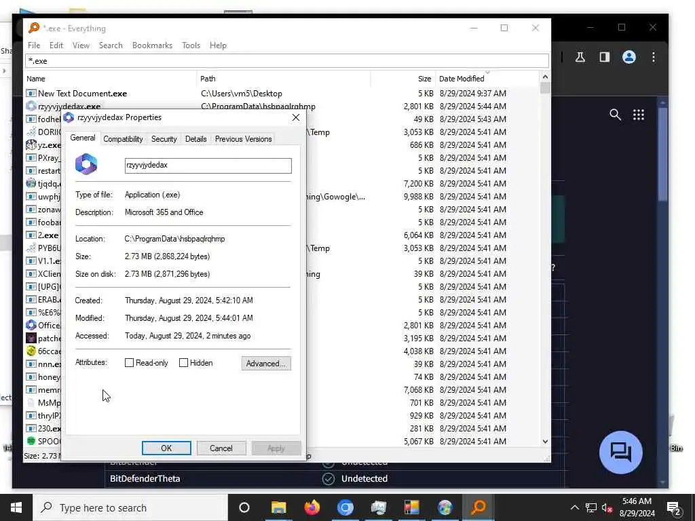695x521 pixels.
Task: Confirm with the OK button
Action: tap(166, 448)
